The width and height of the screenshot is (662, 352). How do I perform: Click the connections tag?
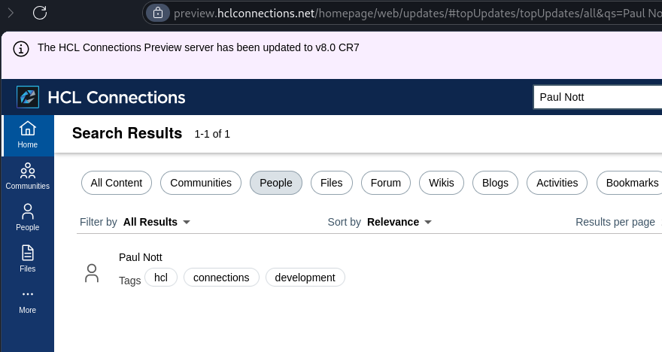tap(221, 278)
